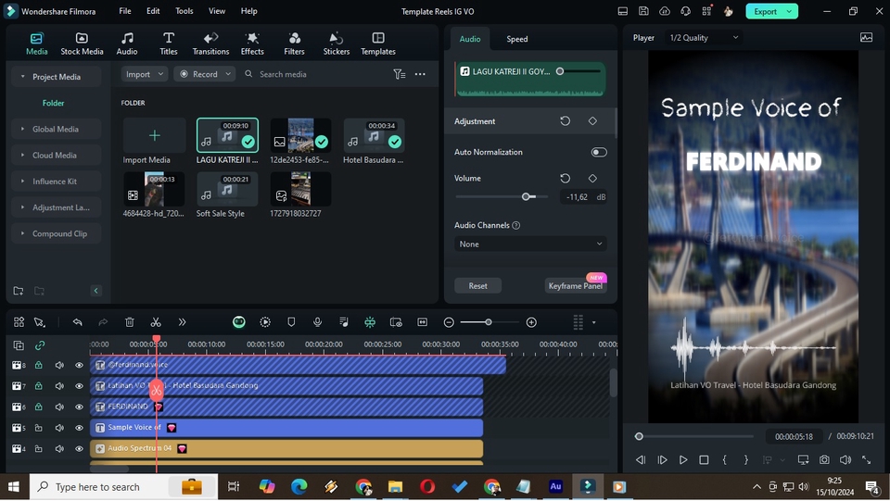Open the Templates tab
This screenshot has width=890, height=501.
[378, 44]
